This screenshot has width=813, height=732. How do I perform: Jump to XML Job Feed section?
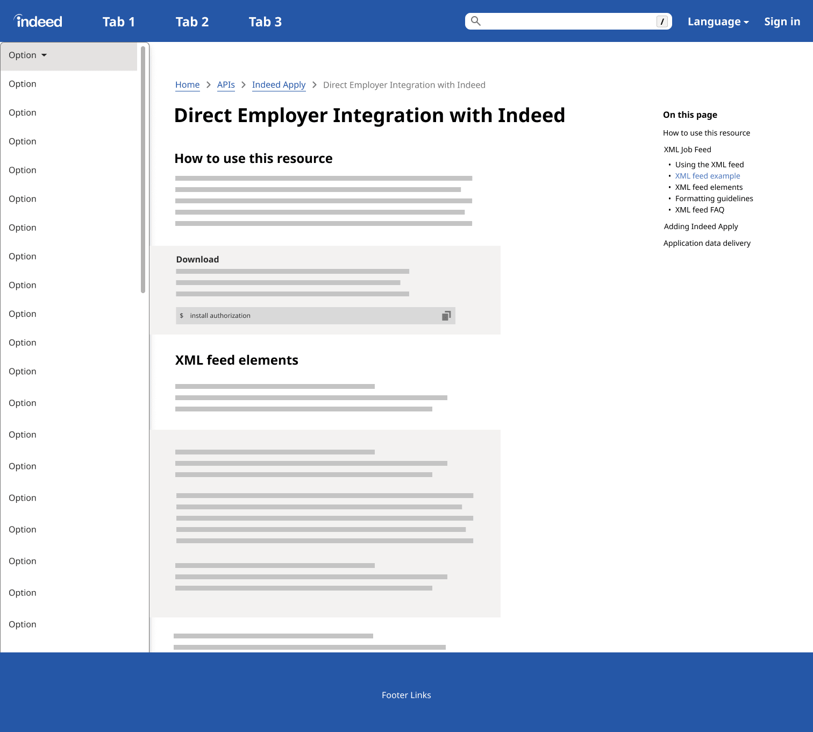coord(687,150)
